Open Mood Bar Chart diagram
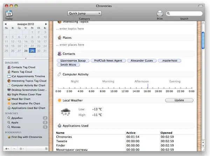Screen dimensions: 210x156 coord(21,99)
